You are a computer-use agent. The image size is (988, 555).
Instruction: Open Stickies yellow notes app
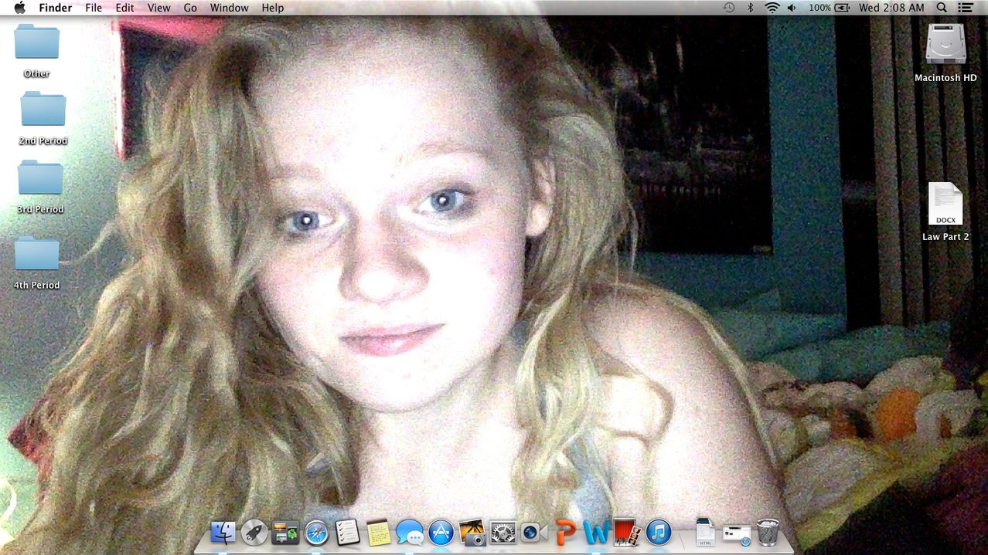[x=379, y=532]
